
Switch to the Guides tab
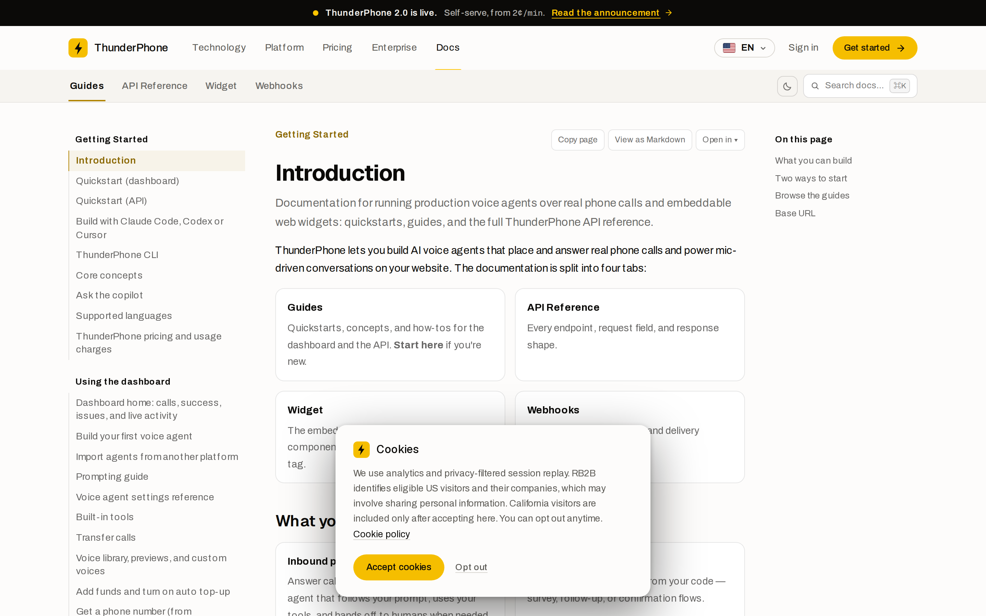[87, 86]
